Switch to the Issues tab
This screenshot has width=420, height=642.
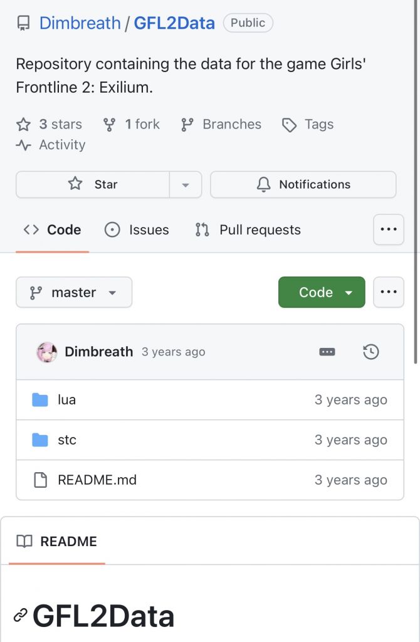pyautogui.click(x=137, y=230)
